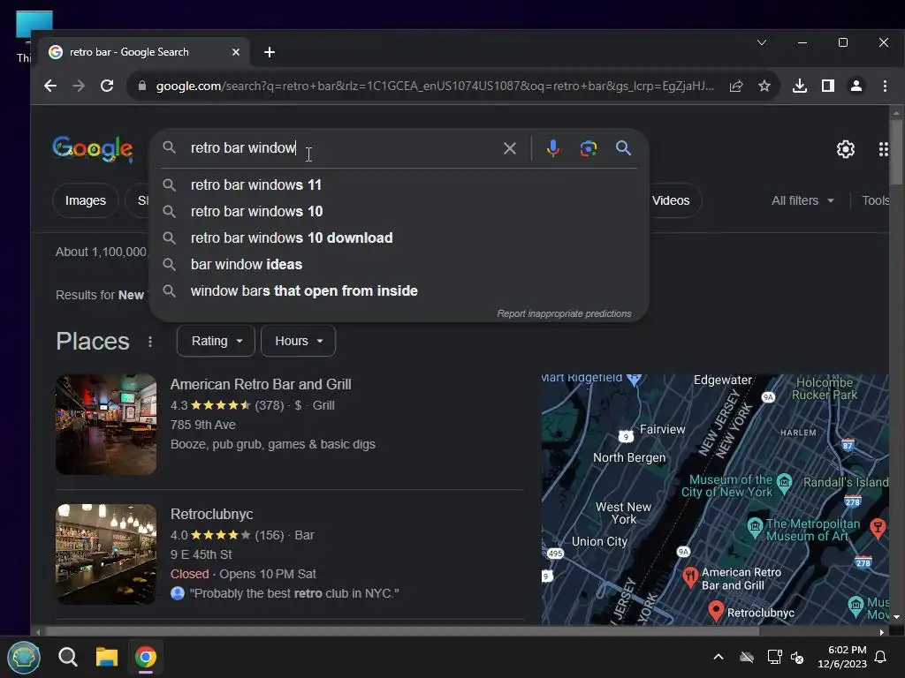Viewport: 905px width, 678px height.
Task: View Retroclubnyc bar photo
Action: pyautogui.click(x=106, y=554)
